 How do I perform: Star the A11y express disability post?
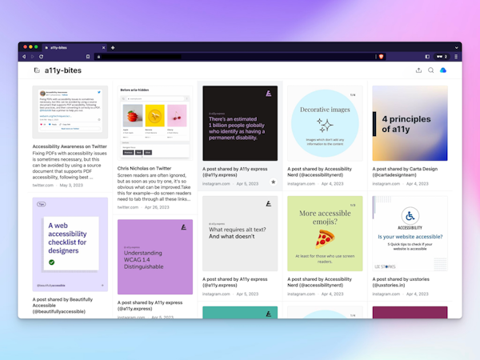274,182
